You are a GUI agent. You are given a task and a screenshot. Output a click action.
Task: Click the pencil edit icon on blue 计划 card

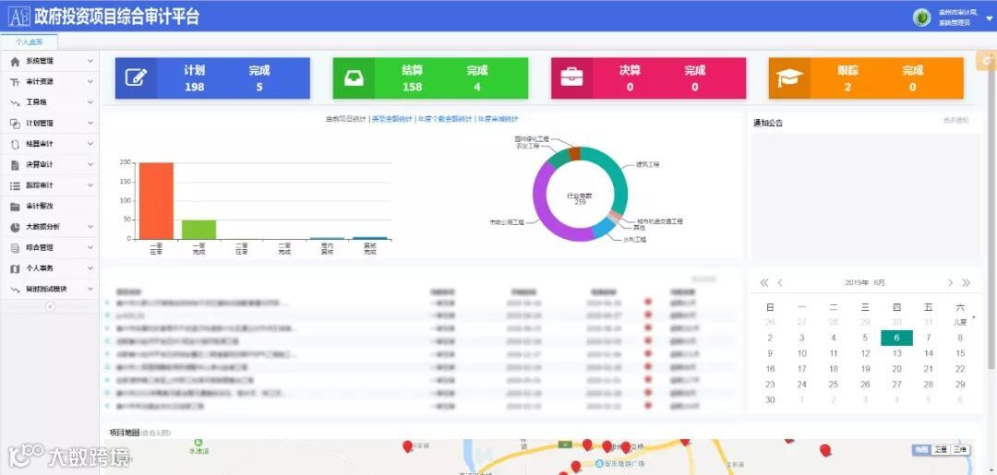[136, 78]
